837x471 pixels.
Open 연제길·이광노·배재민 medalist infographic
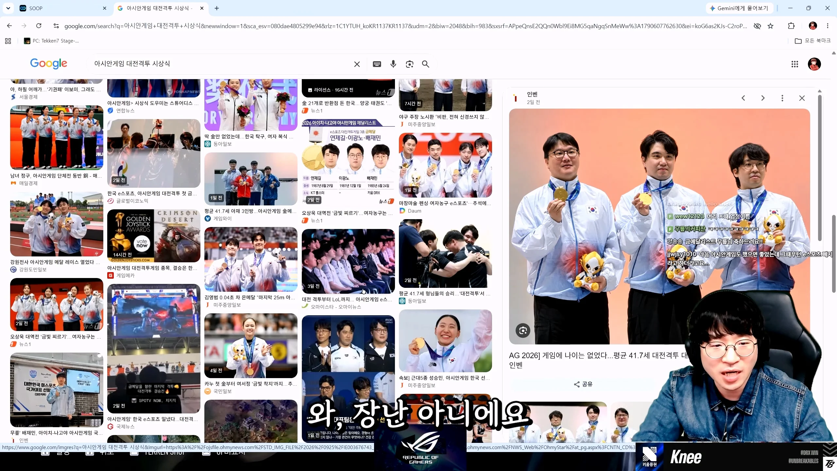click(x=348, y=162)
